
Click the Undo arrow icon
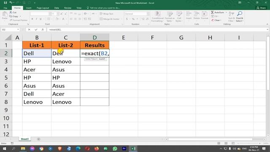tap(11, 3)
